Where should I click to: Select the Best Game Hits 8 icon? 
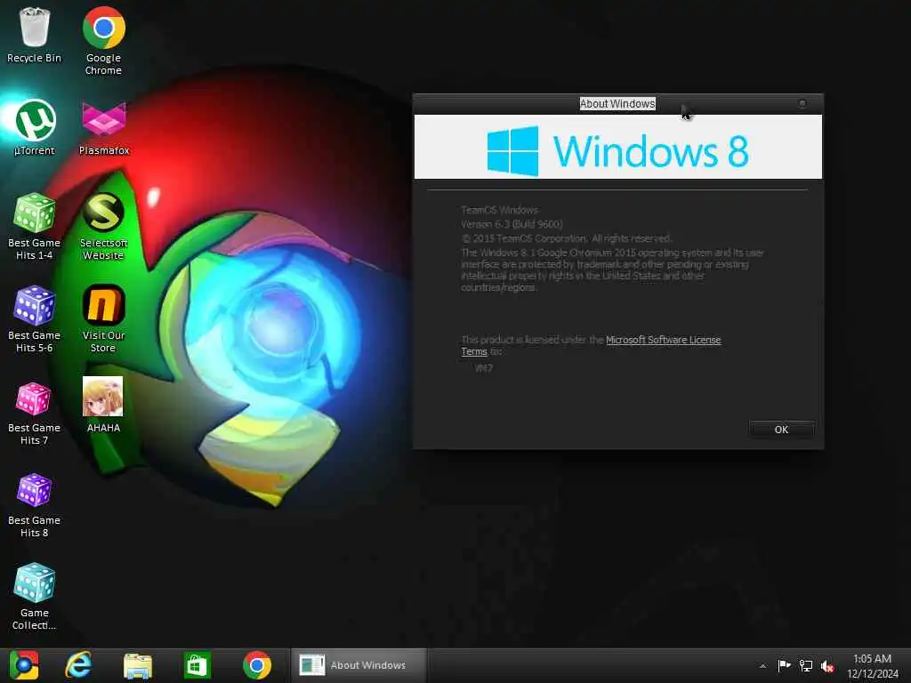(x=35, y=505)
